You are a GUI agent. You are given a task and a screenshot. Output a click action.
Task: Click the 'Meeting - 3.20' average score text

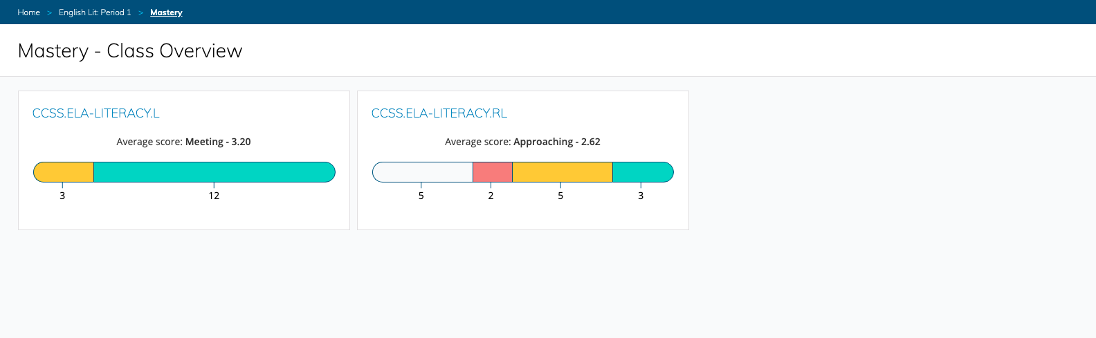(x=218, y=142)
